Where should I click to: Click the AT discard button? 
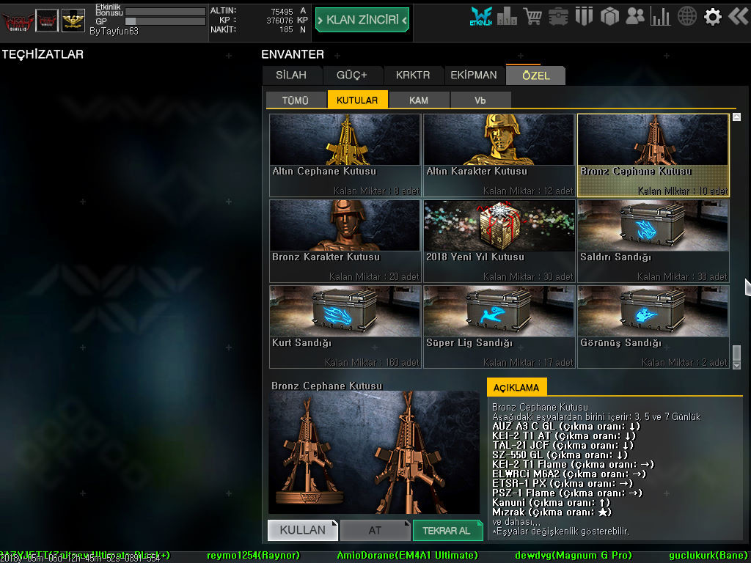coord(375,530)
